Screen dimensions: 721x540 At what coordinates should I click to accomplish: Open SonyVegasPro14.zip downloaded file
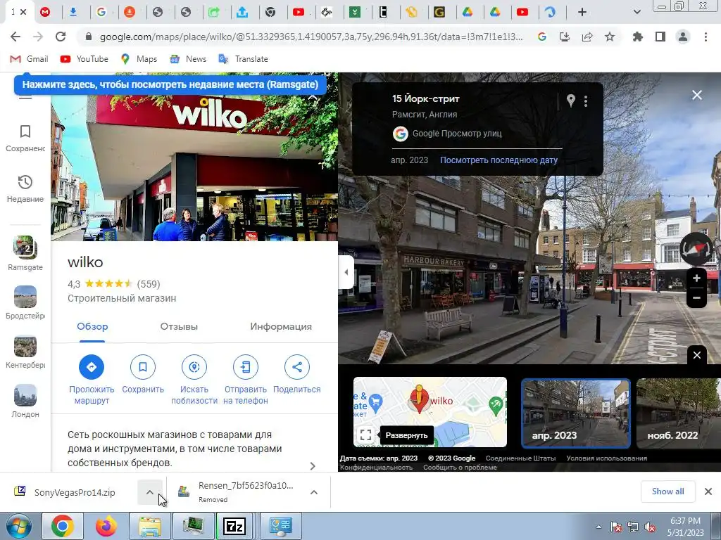point(69,492)
